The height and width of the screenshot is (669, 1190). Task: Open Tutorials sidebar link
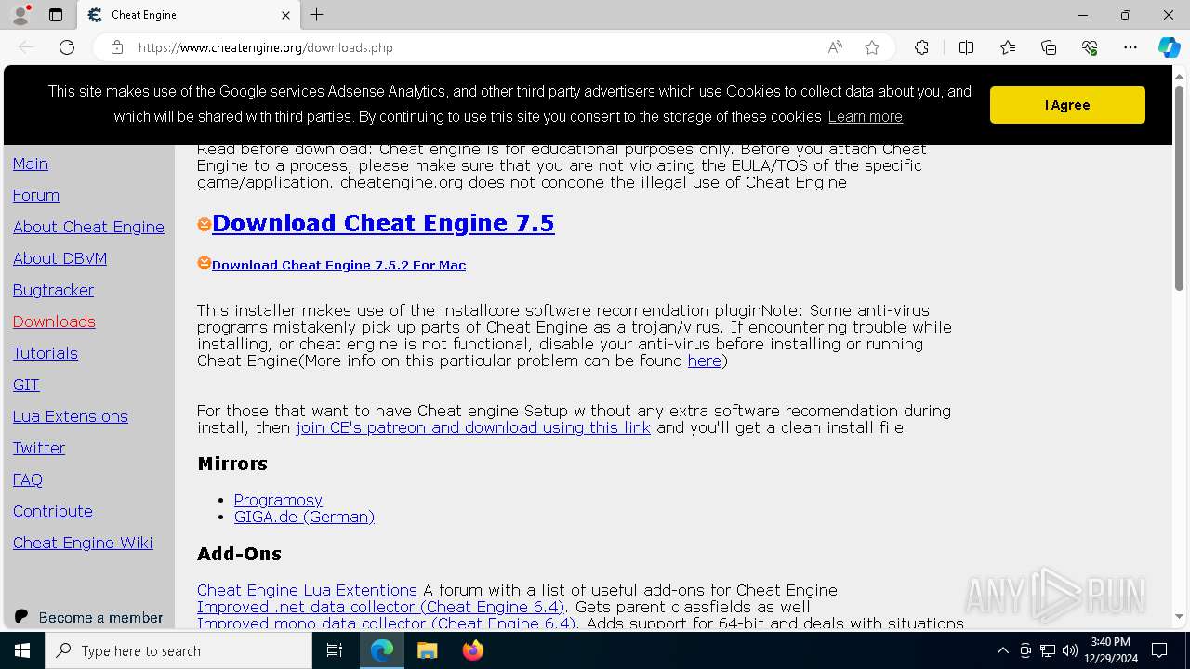point(46,353)
